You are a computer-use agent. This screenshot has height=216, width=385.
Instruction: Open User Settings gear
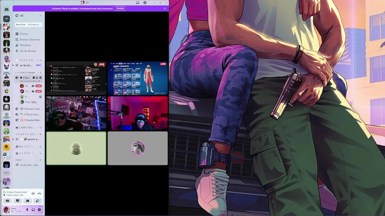point(39,210)
